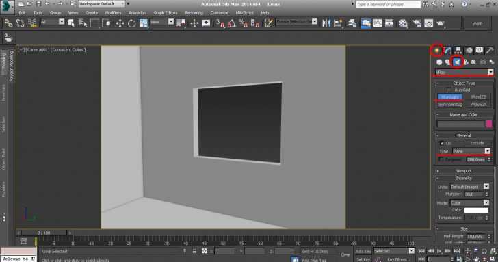
Task: Open the light Type Plane dropdown
Action: tap(471, 151)
